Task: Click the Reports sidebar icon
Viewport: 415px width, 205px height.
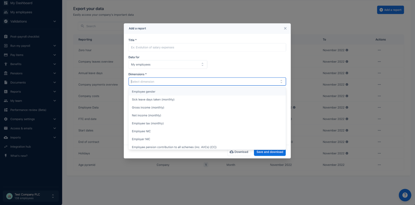Action: coord(6,92)
